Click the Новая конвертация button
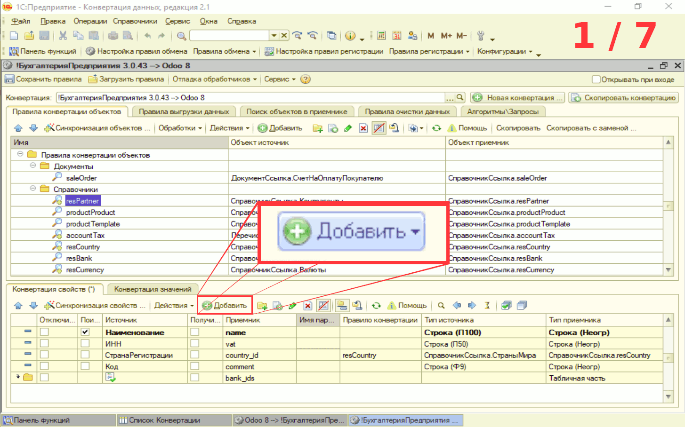The image size is (685, 427). coord(517,97)
